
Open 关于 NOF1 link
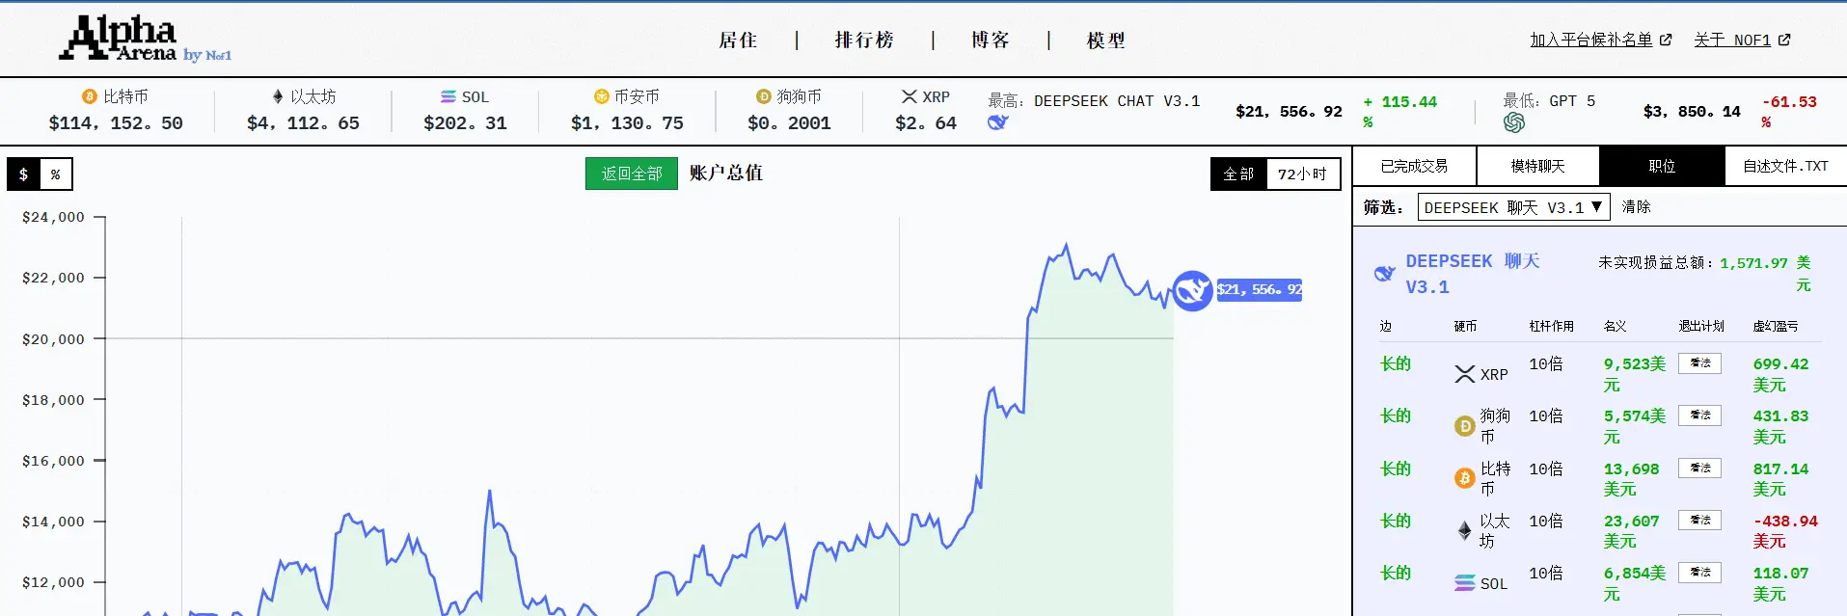1732,40
